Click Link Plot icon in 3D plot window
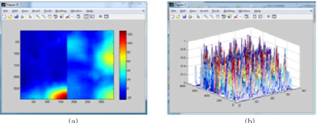Screen dimensions: 317x123 247,17
